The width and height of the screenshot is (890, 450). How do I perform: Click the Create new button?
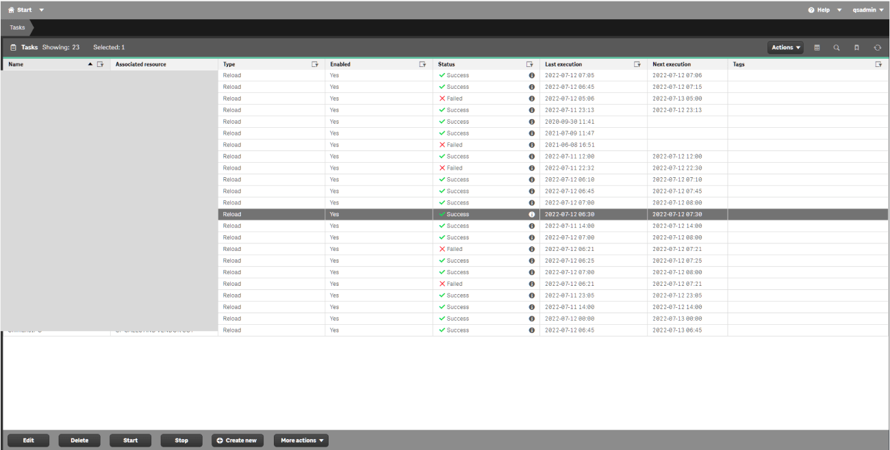[x=237, y=440]
